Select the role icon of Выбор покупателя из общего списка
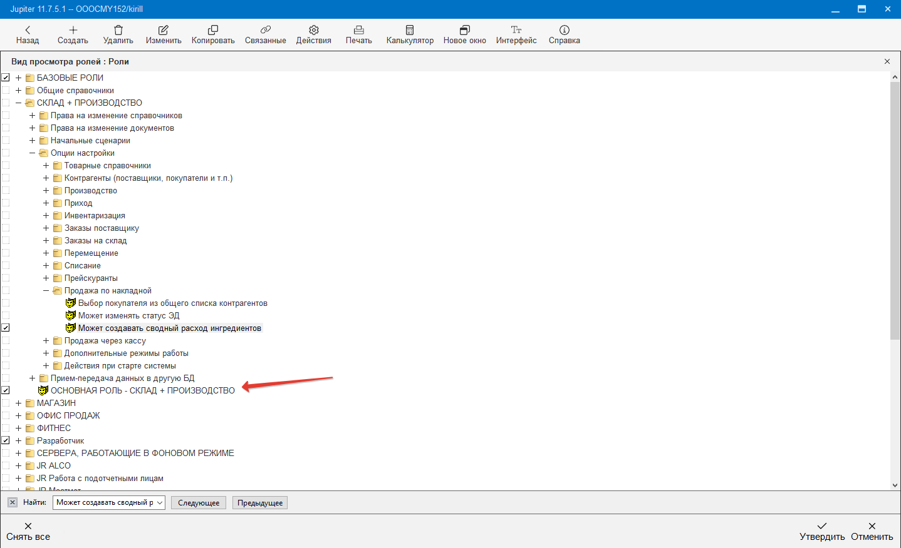Viewport: 901px width, 548px height. (x=71, y=303)
